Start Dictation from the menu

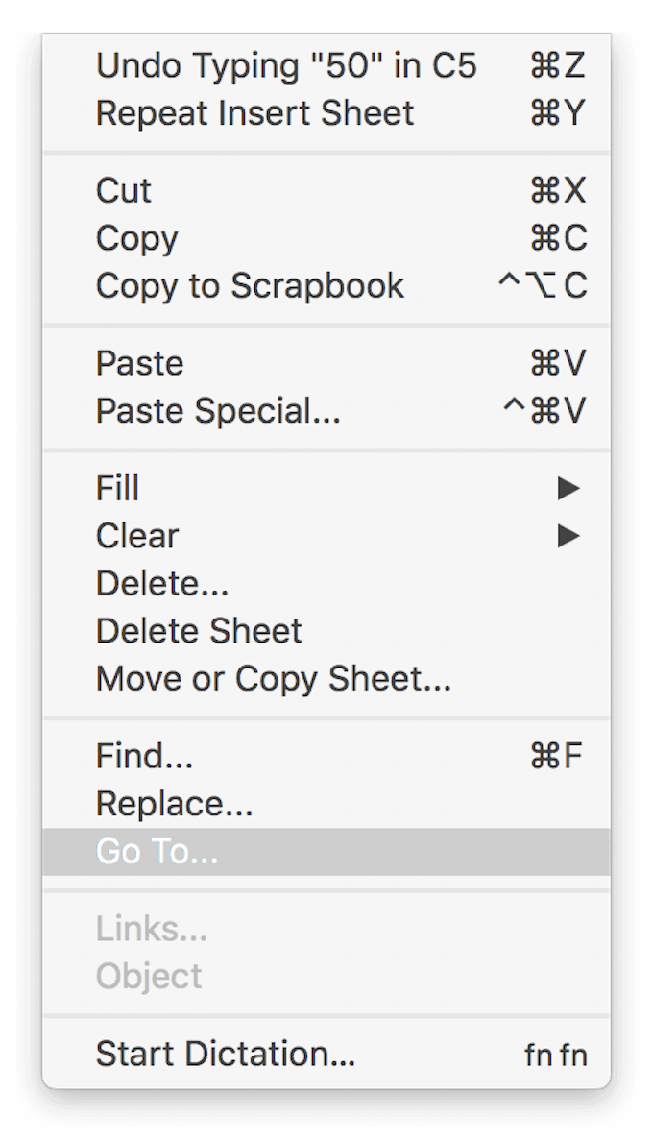225,1054
